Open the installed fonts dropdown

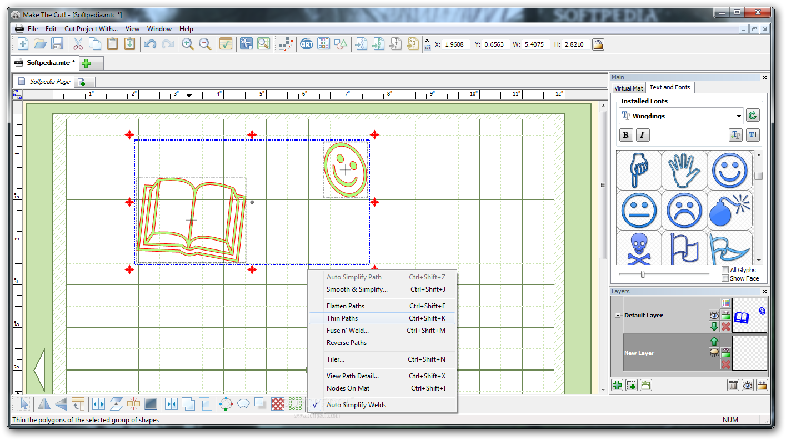click(x=739, y=116)
